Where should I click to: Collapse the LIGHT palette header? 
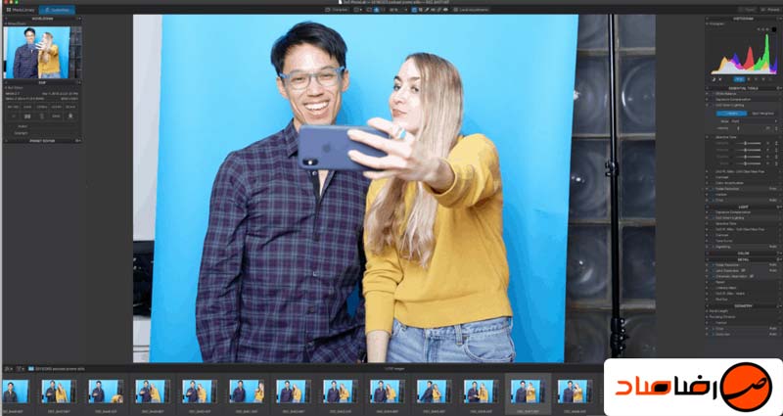point(743,207)
